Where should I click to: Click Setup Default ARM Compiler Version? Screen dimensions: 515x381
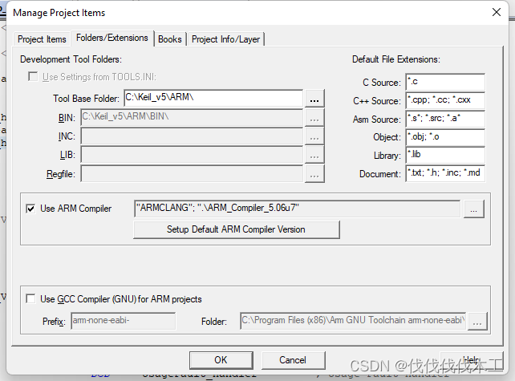pyautogui.click(x=236, y=229)
